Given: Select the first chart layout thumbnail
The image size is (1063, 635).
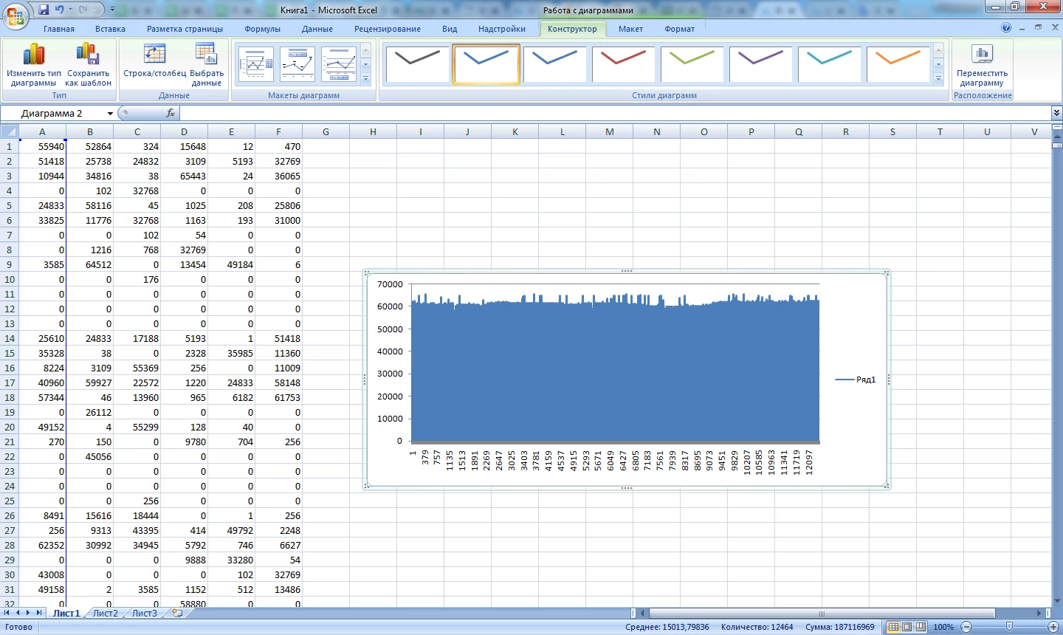Looking at the screenshot, I should tap(256, 64).
